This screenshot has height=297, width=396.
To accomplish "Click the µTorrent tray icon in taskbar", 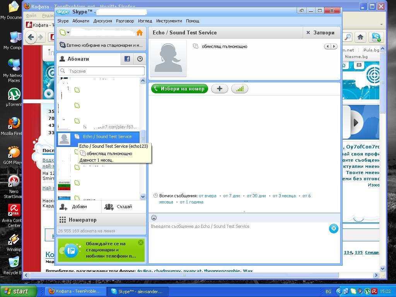I will pos(367,291).
